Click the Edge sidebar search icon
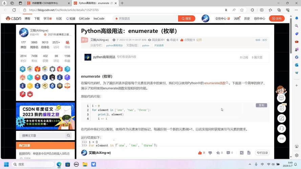 [297, 26]
